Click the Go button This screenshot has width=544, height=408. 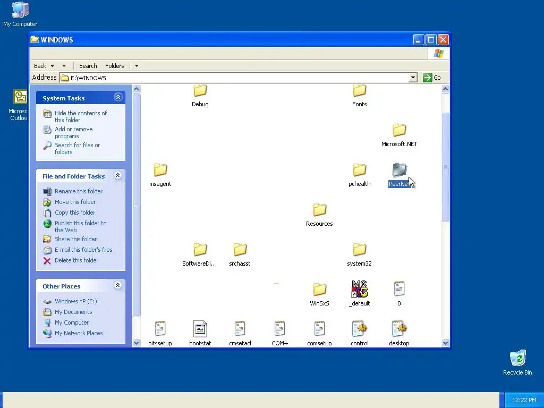(432, 78)
